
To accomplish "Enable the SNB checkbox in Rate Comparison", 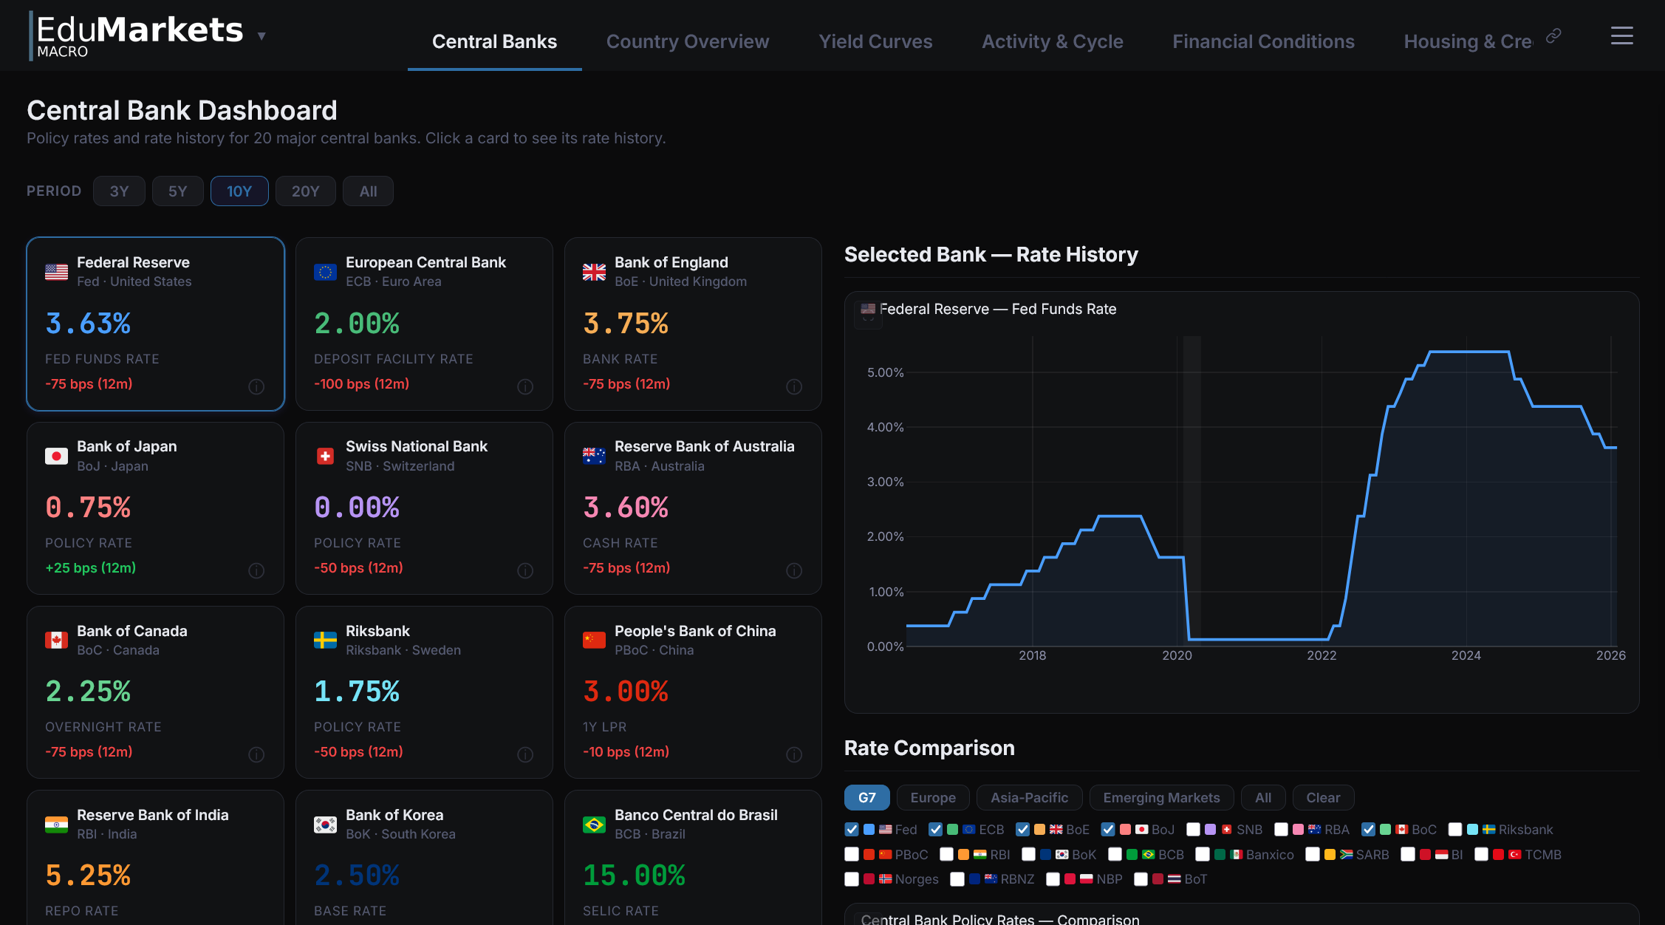I will tap(1194, 829).
